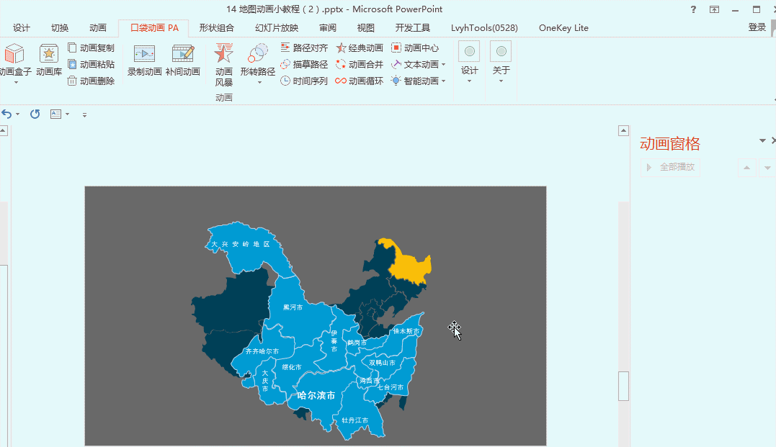Open the 文本动画 dropdown menu

[444, 65]
